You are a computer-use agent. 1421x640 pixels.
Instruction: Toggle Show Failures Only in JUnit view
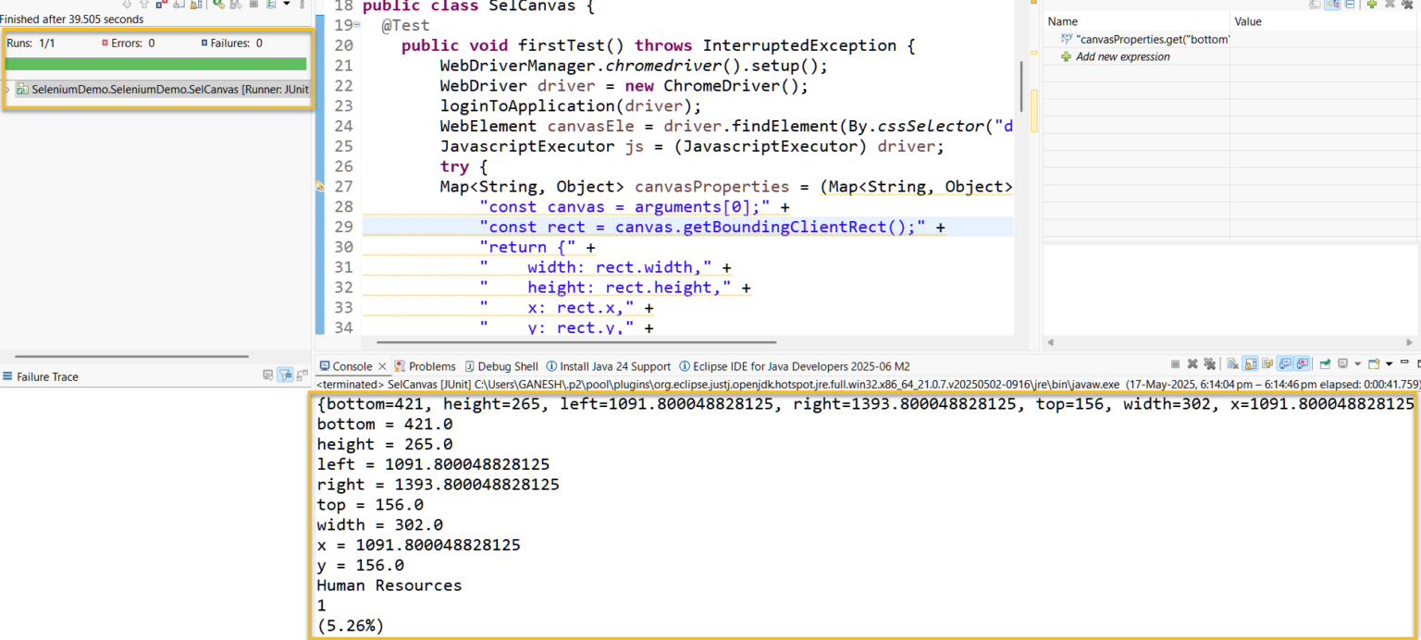[x=160, y=6]
